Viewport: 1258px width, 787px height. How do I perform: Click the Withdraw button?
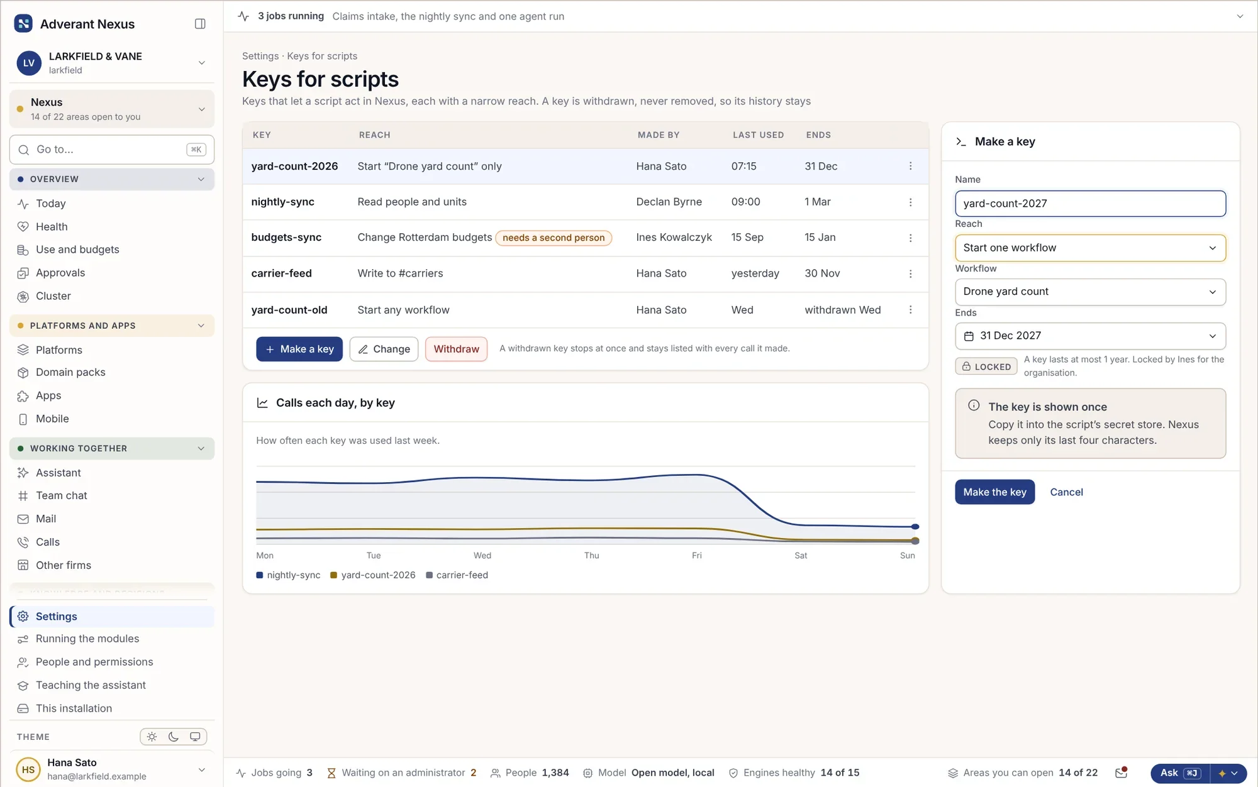pyautogui.click(x=456, y=349)
